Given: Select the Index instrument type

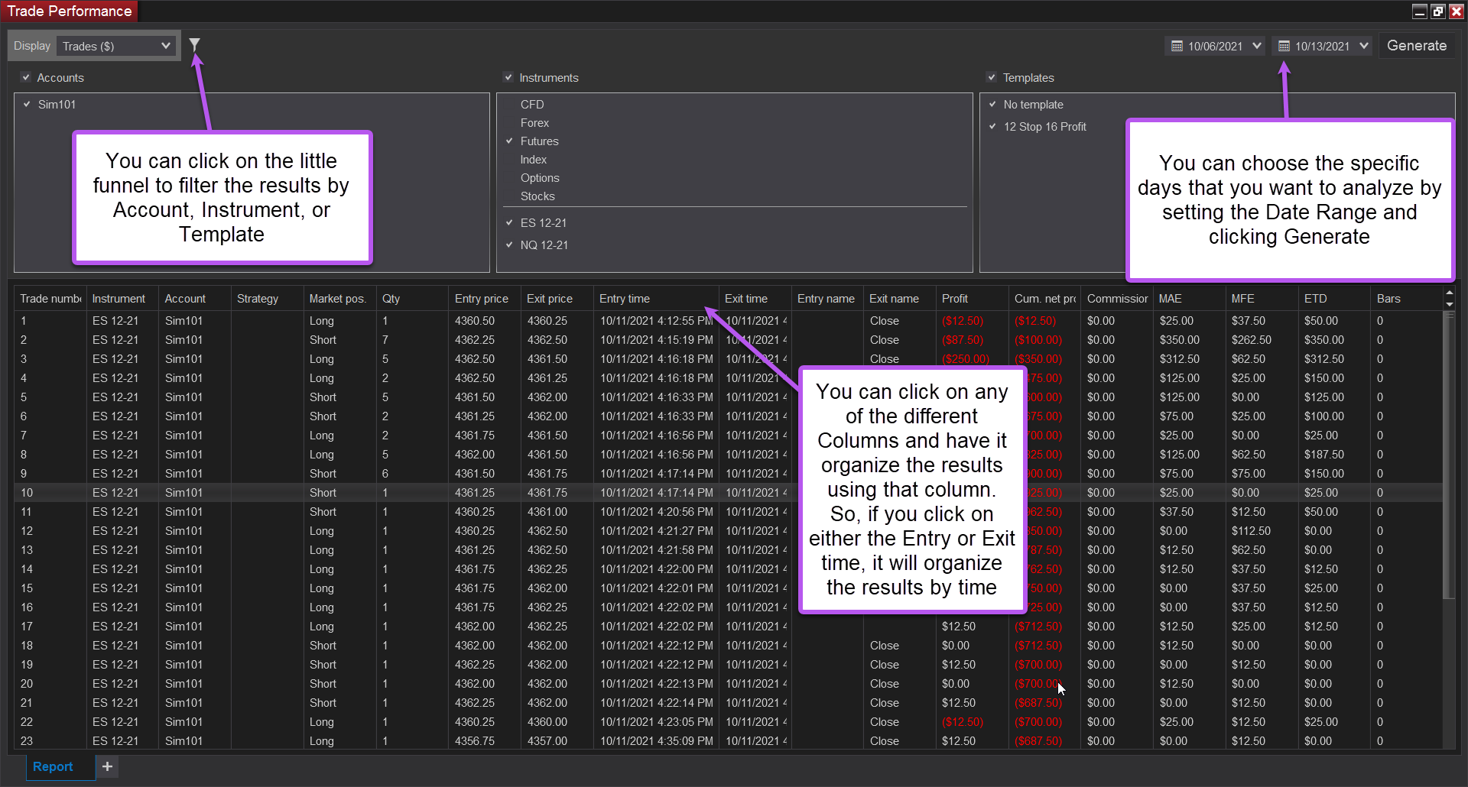Looking at the screenshot, I should [x=534, y=159].
